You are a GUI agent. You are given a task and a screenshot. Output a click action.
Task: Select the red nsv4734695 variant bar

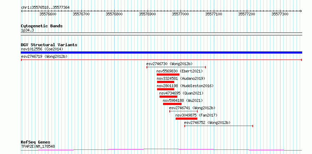pos(168,97)
